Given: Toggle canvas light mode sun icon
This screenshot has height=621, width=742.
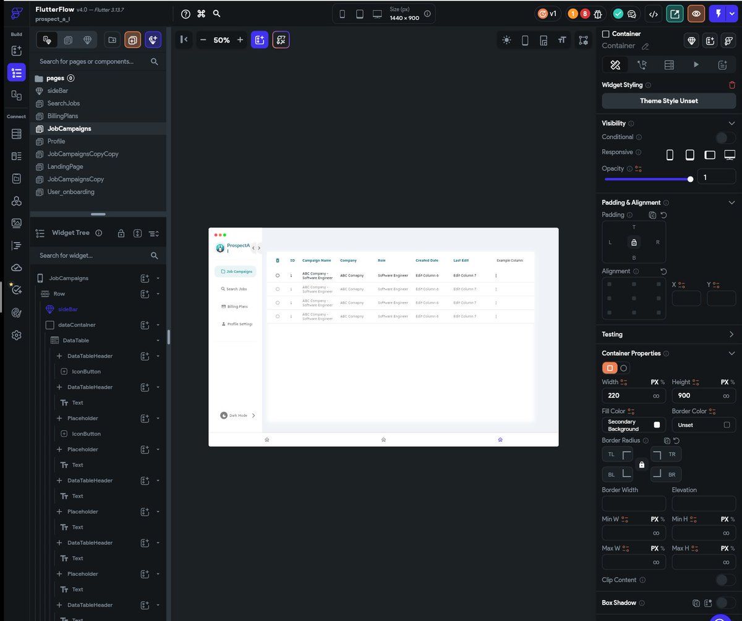Looking at the screenshot, I should tap(507, 40).
